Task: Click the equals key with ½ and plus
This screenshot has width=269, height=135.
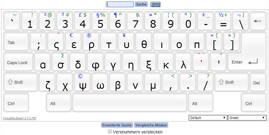Action: 223,21
